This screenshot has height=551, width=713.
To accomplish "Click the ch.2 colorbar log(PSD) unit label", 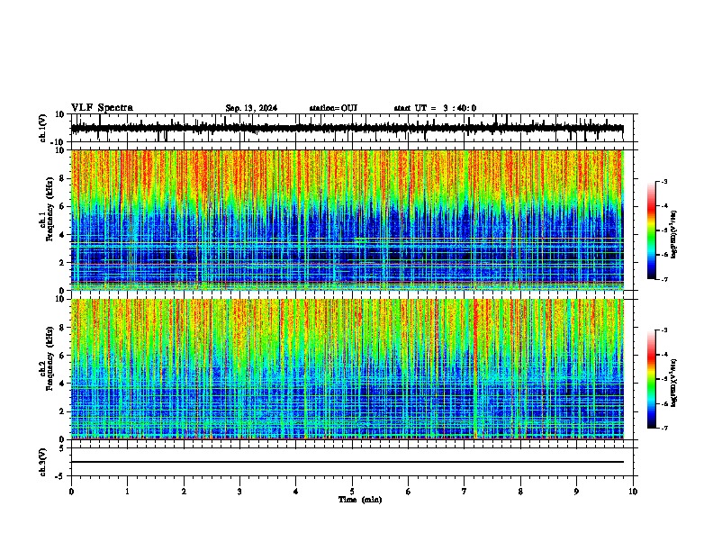I will [674, 383].
